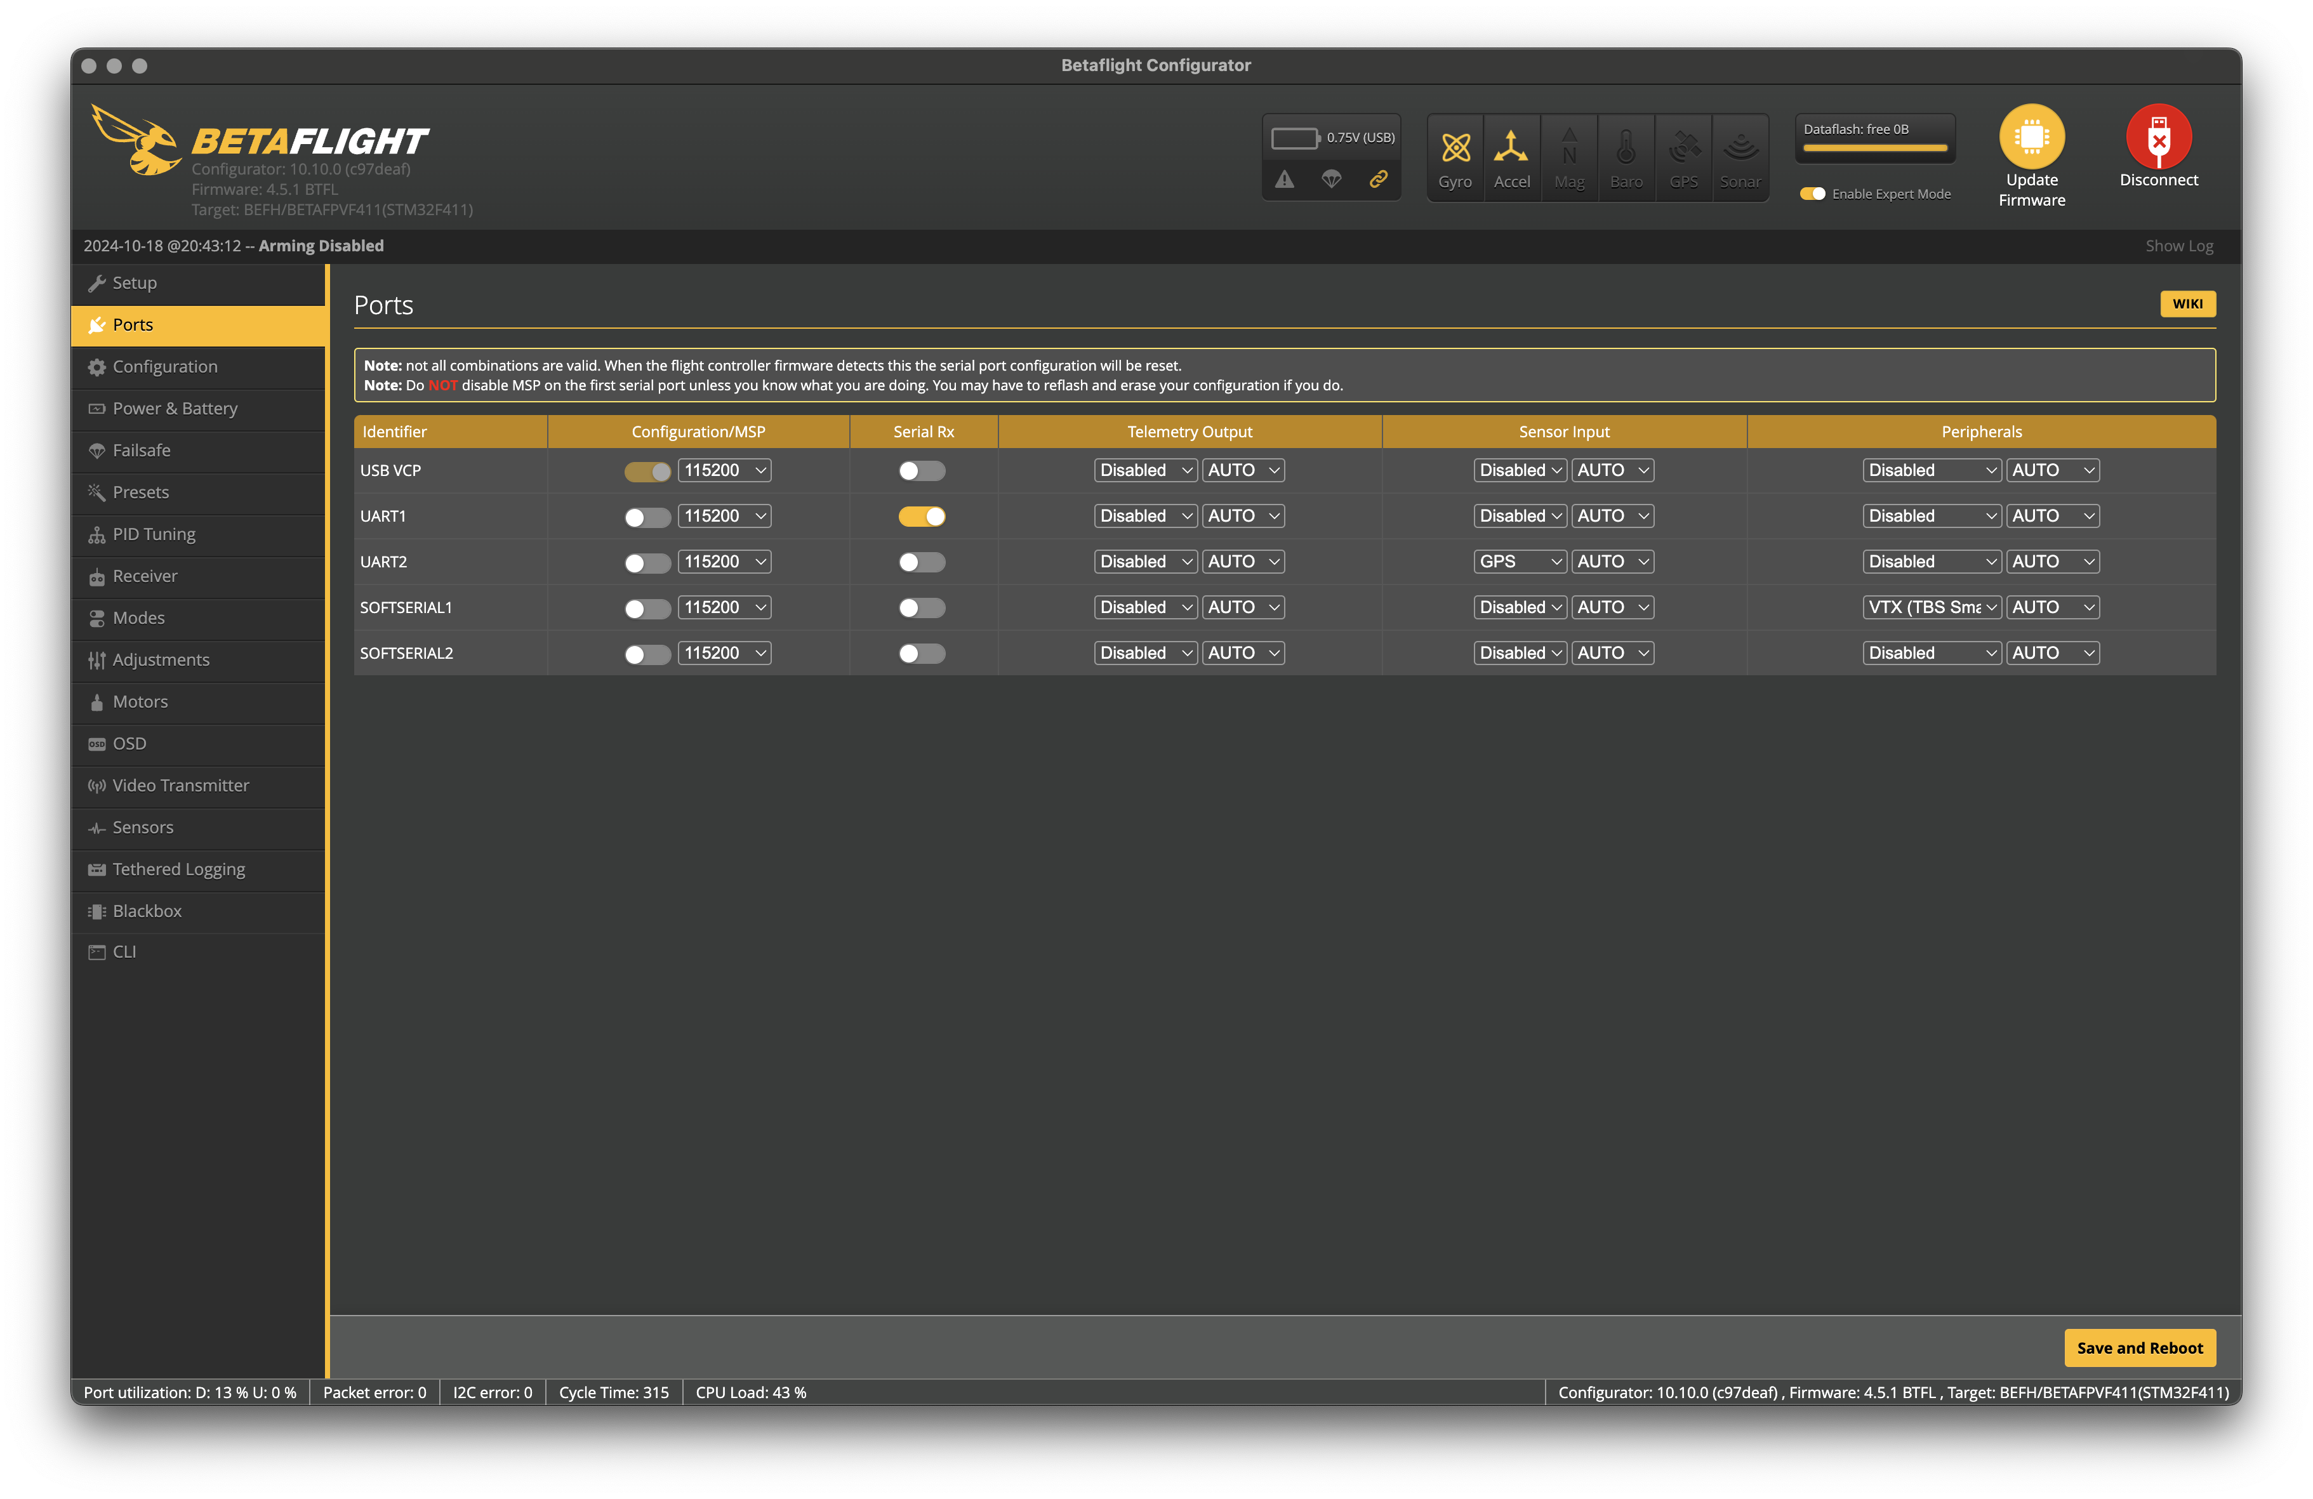Click the red Disconnect USB icon
Image resolution: width=2313 pixels, height=1499 pixels.
[2159, 137]
